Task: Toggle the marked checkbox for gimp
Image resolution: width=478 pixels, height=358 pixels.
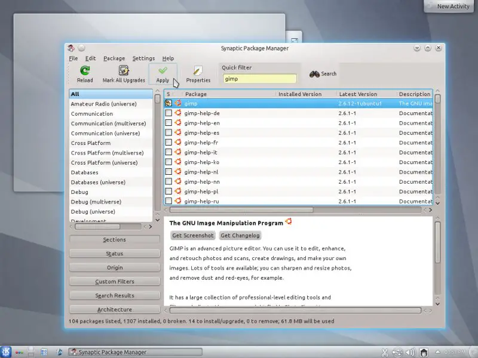Action: tap(168, 103)
